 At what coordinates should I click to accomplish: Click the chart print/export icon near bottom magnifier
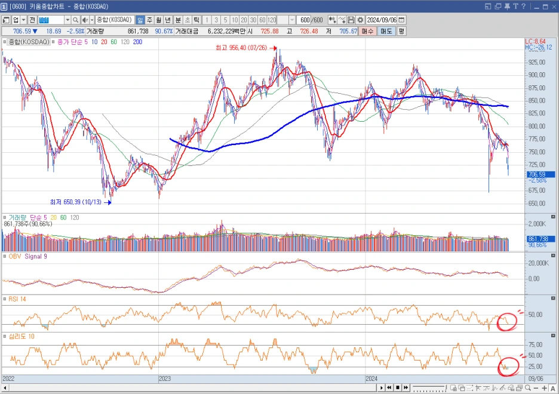point(519,387)
